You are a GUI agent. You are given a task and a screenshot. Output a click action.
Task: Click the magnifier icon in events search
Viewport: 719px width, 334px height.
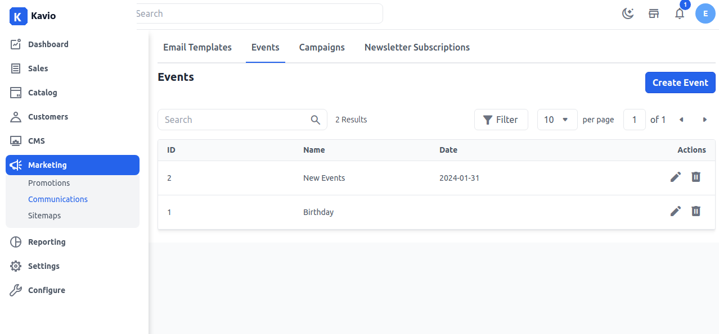click(x=316, y=120)
